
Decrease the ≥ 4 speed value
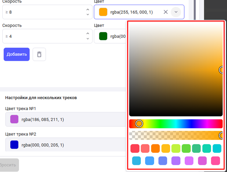click(x=88, y=39)
